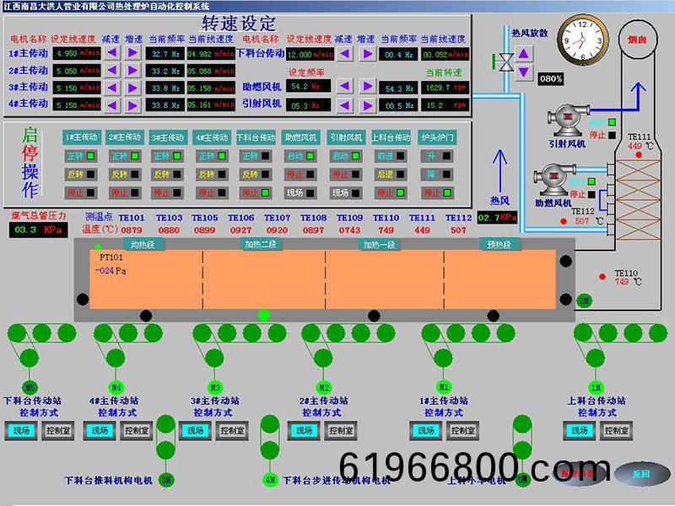Toggle 降 for 炉头炉门

(x=437, y=175)
